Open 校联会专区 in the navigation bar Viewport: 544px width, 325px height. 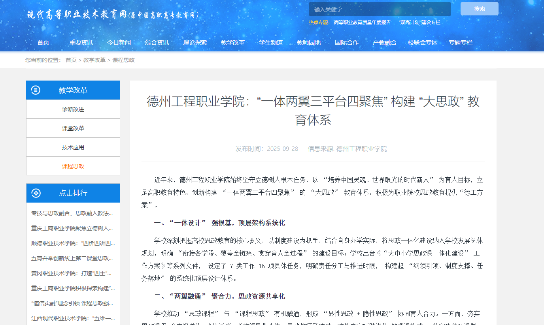pyautogui.click(x=423, y=43)
